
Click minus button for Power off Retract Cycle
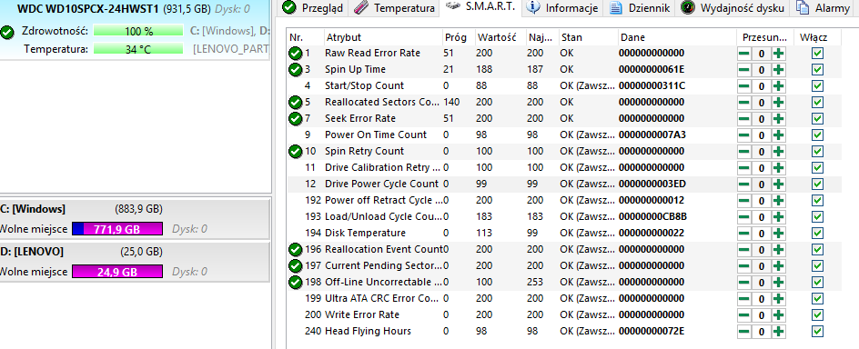point(744,201)
